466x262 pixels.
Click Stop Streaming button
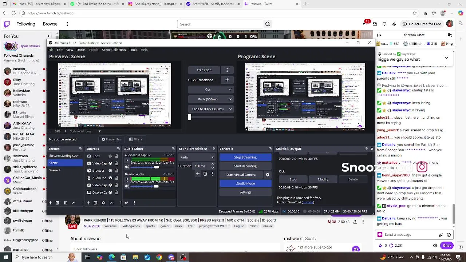tap(245, 157)
